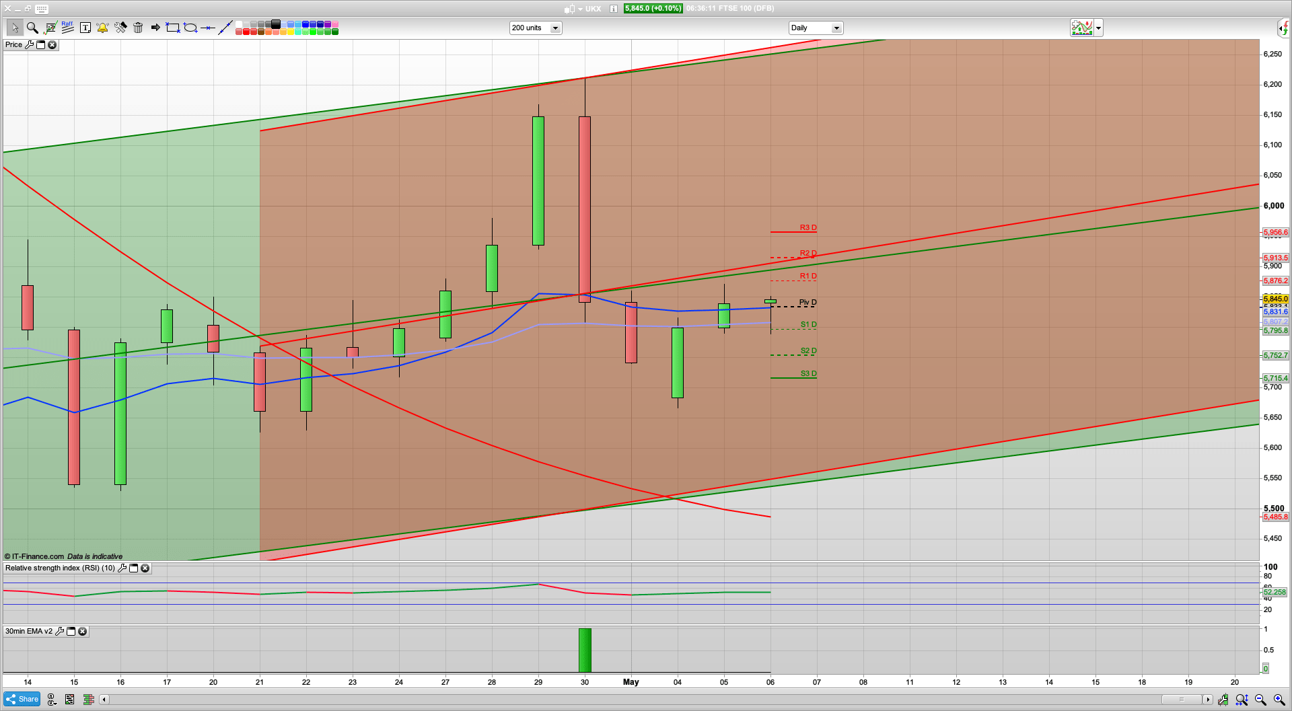Toggle Price panel window maximize icon

pos(40,45)
